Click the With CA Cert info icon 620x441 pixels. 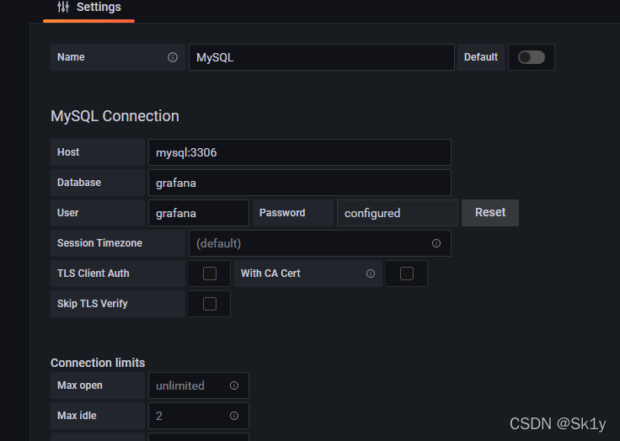tap(371, 274)
